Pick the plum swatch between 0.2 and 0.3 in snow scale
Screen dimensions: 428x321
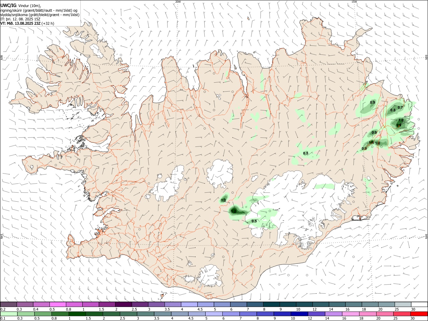pos(8,304)
